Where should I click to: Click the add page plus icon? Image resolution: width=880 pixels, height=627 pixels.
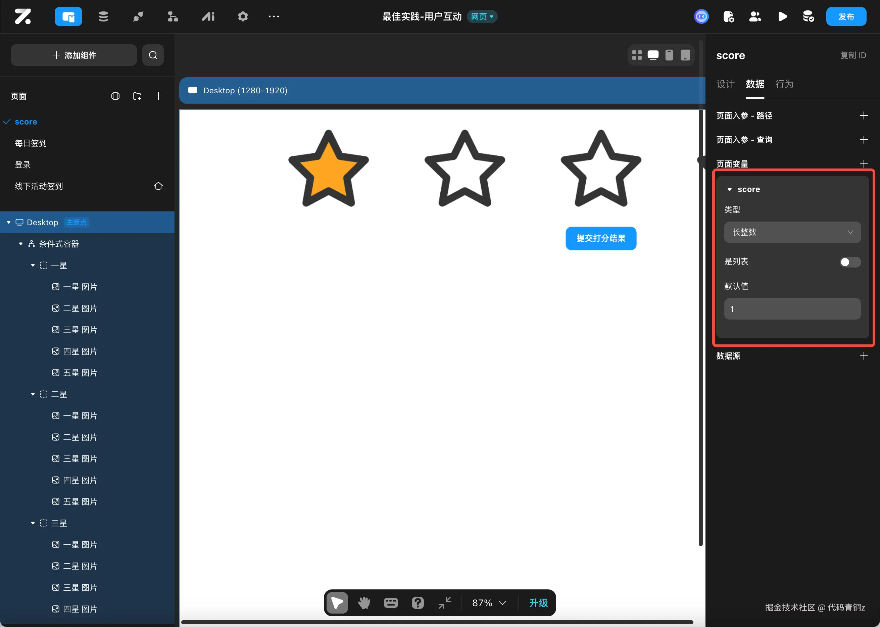[158, 96]
